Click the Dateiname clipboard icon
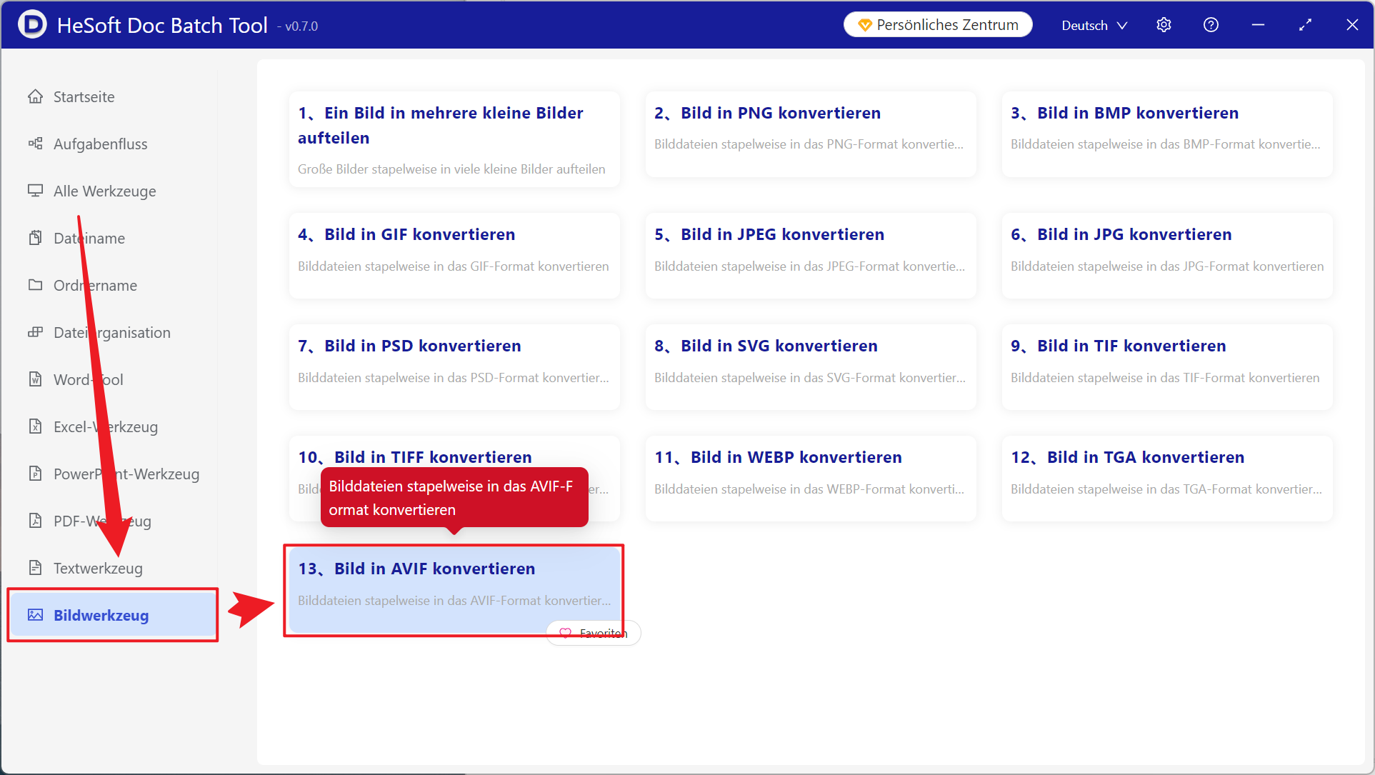 pos(35,238)
